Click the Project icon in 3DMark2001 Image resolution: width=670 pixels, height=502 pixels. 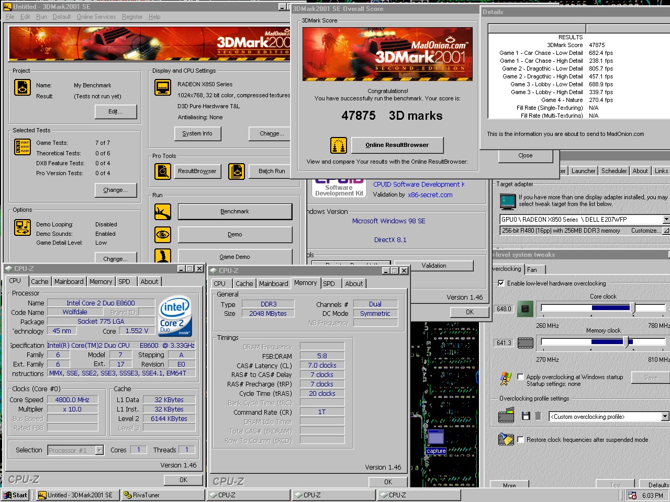[x=23, y=87]
